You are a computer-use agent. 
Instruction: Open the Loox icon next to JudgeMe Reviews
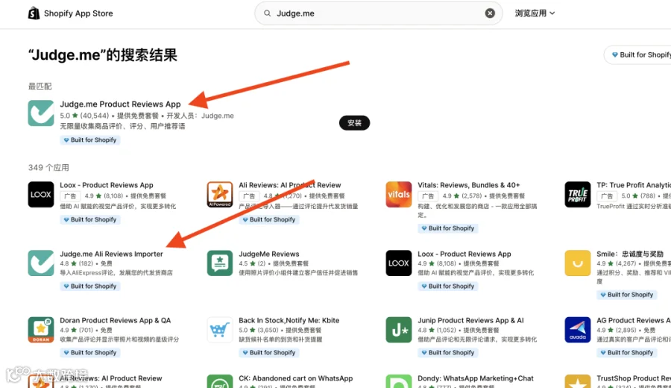click(x=398, y=263)
